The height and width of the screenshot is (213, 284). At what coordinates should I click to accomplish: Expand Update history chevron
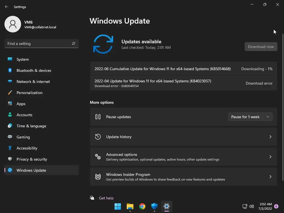tap(270, 137)
